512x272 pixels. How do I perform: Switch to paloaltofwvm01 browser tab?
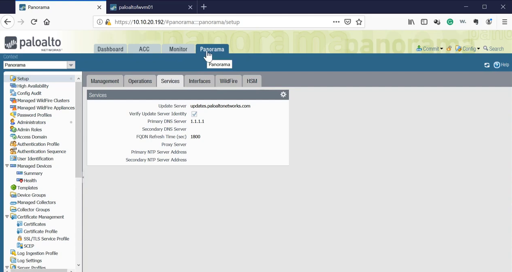[151, 7]
